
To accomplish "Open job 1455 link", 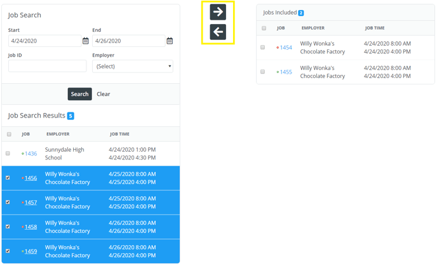I will [286, 72].
